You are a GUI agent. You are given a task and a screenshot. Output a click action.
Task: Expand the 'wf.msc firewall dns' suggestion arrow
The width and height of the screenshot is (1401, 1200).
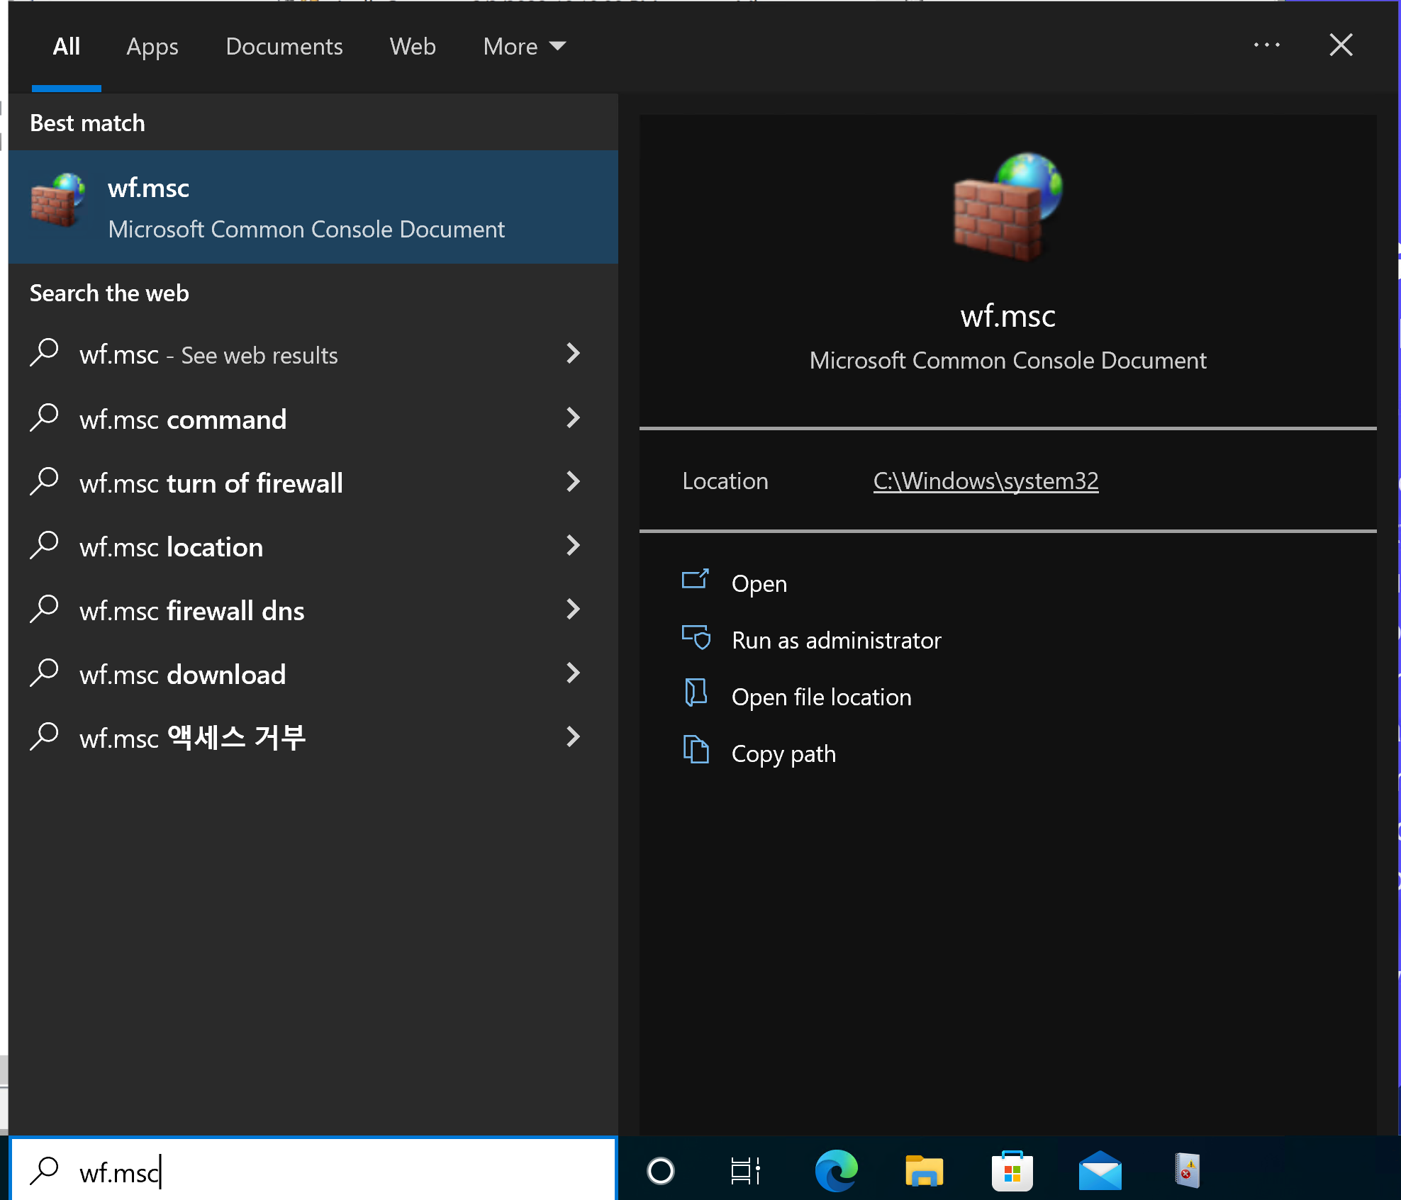click(x=573, y=610)
